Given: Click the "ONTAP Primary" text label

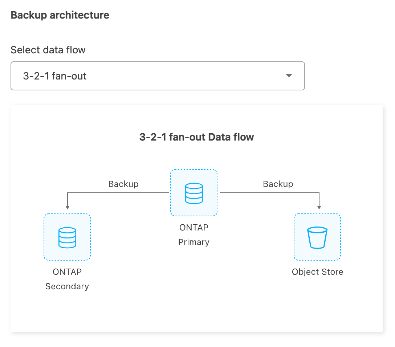Looking at the screenshot, I should pyautogui.click(x=194, y=235).
